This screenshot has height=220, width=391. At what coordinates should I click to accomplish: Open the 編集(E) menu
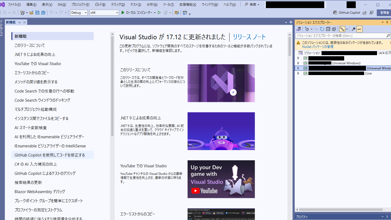pos(31,5)
